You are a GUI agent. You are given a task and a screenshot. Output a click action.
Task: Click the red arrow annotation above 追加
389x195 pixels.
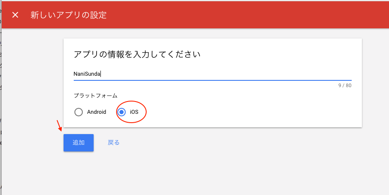click(59, 126)
